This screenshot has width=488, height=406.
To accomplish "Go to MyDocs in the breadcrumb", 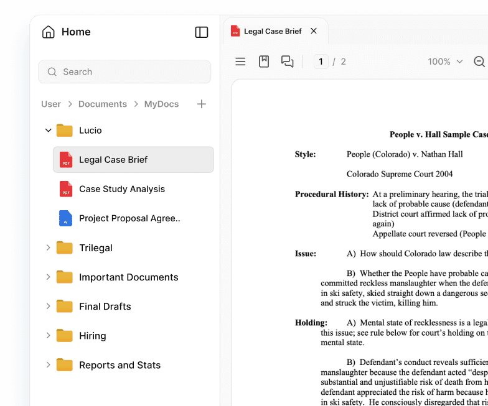I will [161, 104].
